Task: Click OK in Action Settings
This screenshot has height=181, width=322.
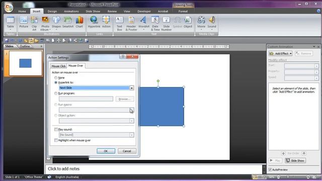Action: [106, 151]
